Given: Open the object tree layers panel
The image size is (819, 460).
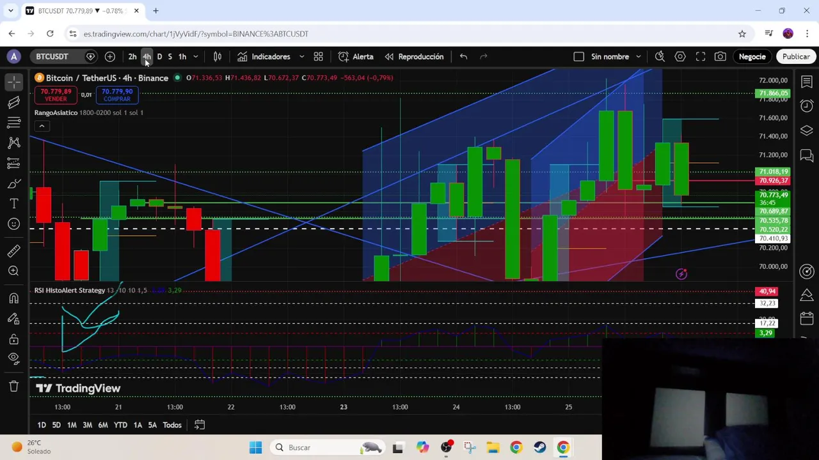Looking at the screenshot, I should coord(807,131).
